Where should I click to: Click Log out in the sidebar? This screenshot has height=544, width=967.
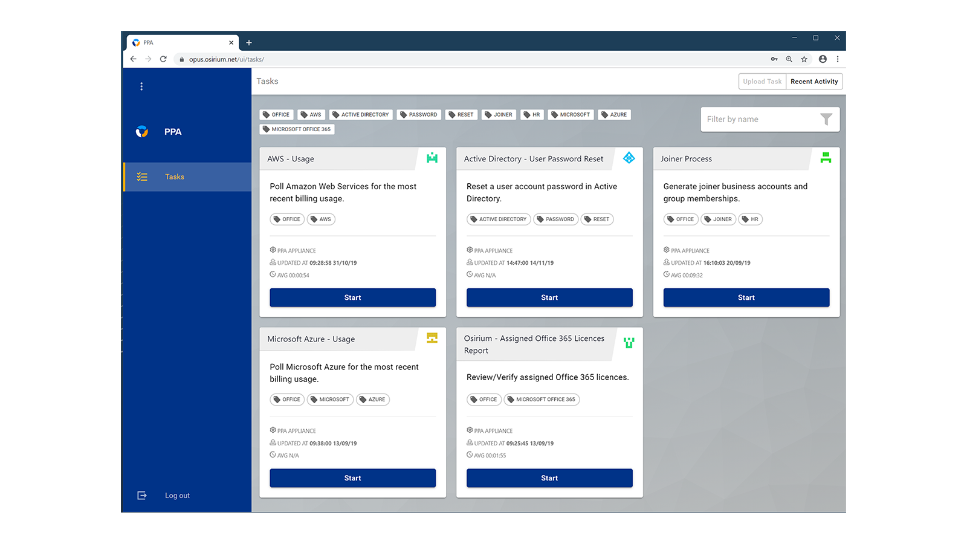[x=177, y=496]
